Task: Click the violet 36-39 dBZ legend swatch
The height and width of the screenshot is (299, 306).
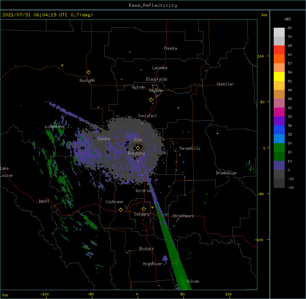Action: pyautogui.click(x=279, y=121)
